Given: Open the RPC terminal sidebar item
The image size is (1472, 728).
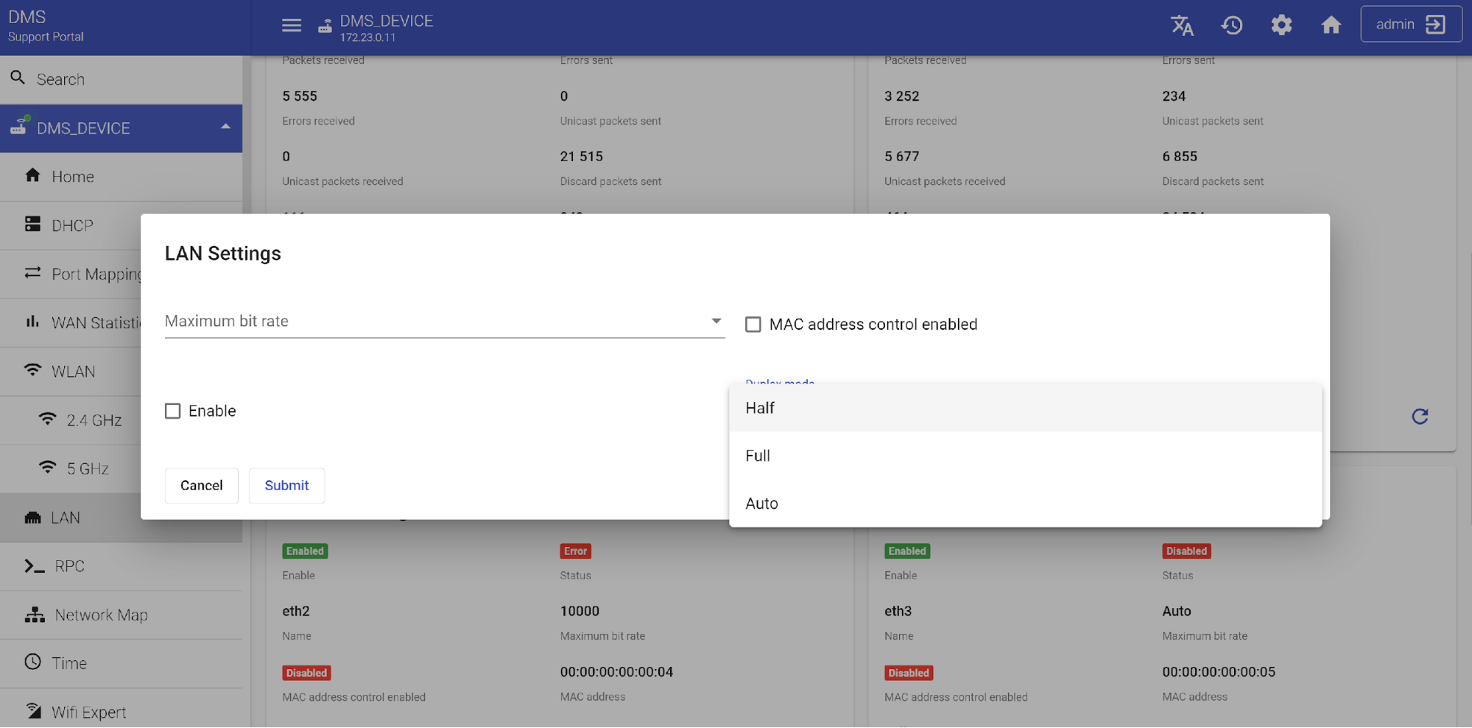Looking at the screenshot, I should coord(69,566).
